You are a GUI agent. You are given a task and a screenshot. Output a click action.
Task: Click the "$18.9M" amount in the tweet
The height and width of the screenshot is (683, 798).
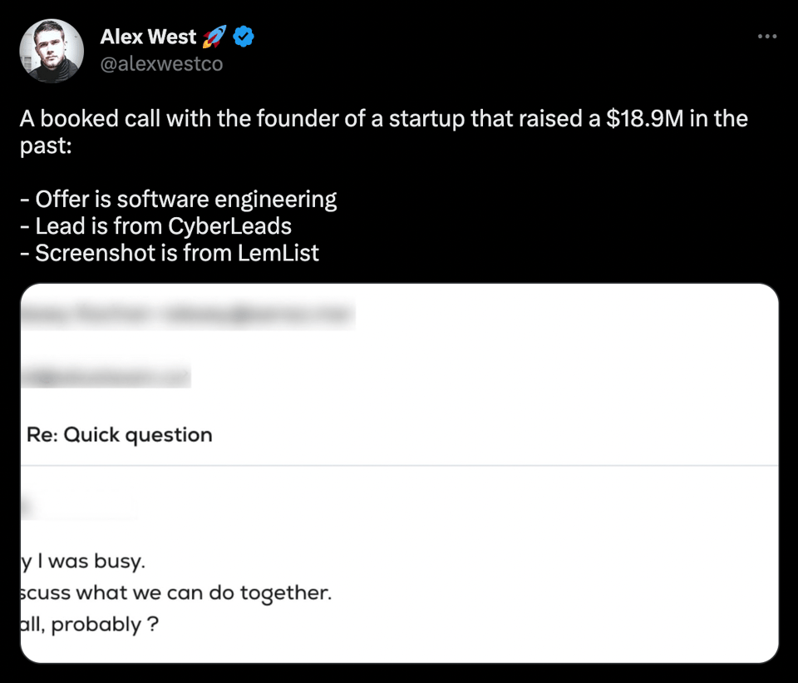coord(644,119)
